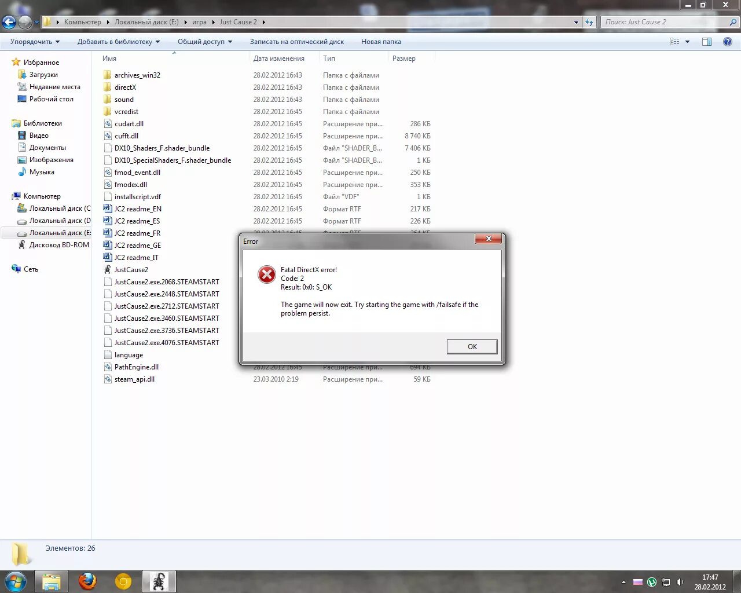Open 'Добавить в библиотеку' dropdown menu
This screenshot has width=741, height=593.
click(119, 42)
